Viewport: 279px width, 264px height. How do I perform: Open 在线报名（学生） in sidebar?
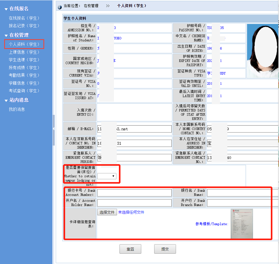[x=24, y=18]
